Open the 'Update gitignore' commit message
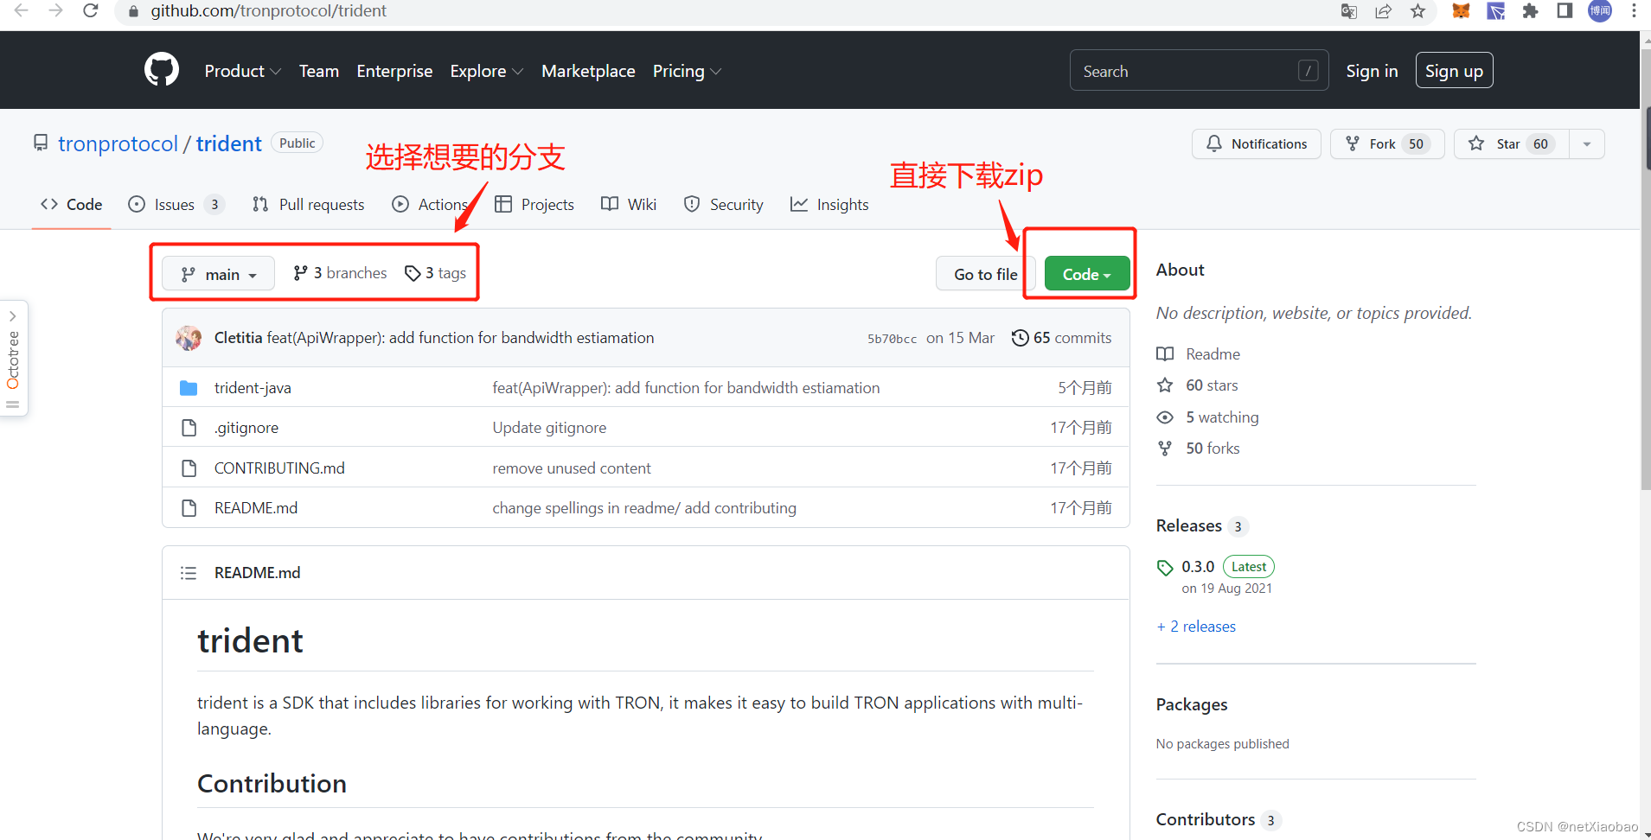 click(x=549, y=428)
